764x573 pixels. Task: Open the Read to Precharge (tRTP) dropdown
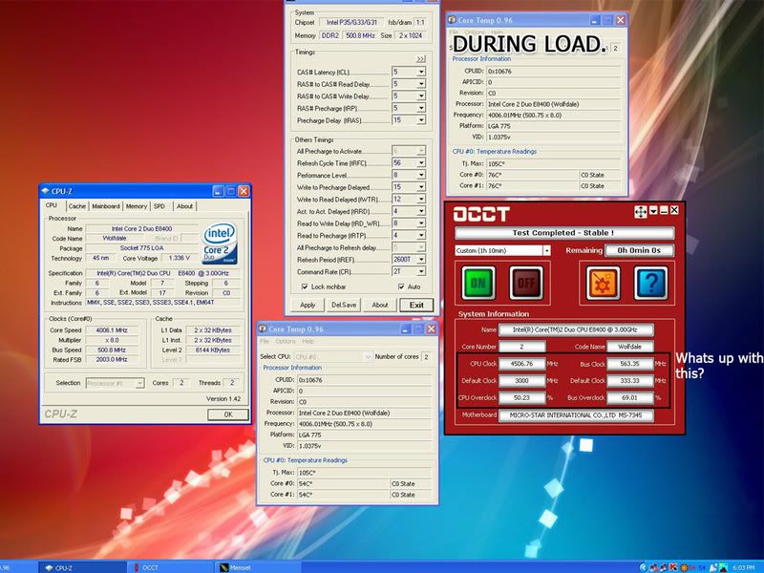(421, 235)
